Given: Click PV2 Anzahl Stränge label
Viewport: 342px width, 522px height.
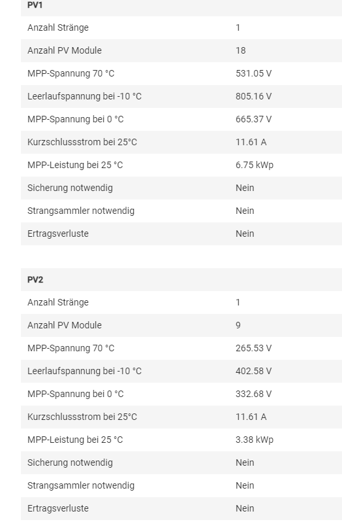Looking at the screenshot, I should pos(58,303).
